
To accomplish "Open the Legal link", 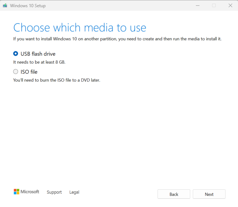I will click(74, 192).
